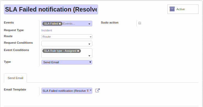203x107 pixels.
Task: Edit the SLA Failed notification title field
Action: [51, 9]
